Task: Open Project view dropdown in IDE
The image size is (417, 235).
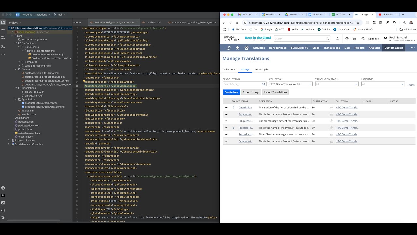Action: click(x=15, y=23)
